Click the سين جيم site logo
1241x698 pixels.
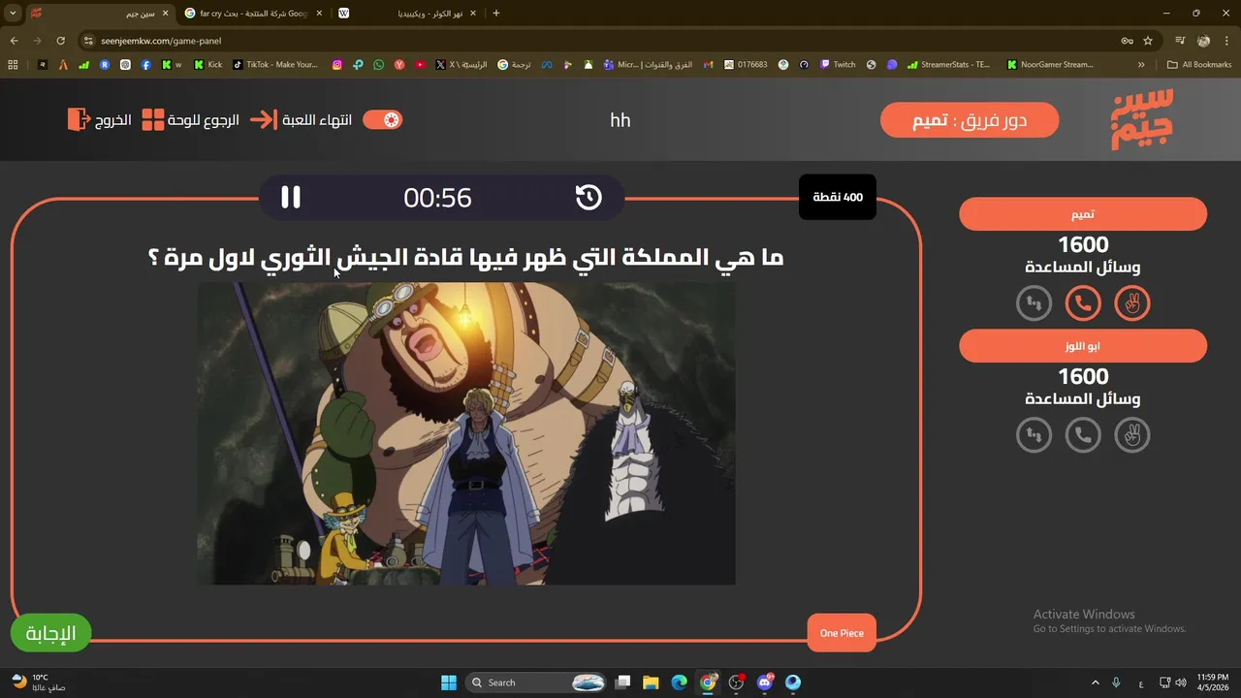click(1142, 119)
